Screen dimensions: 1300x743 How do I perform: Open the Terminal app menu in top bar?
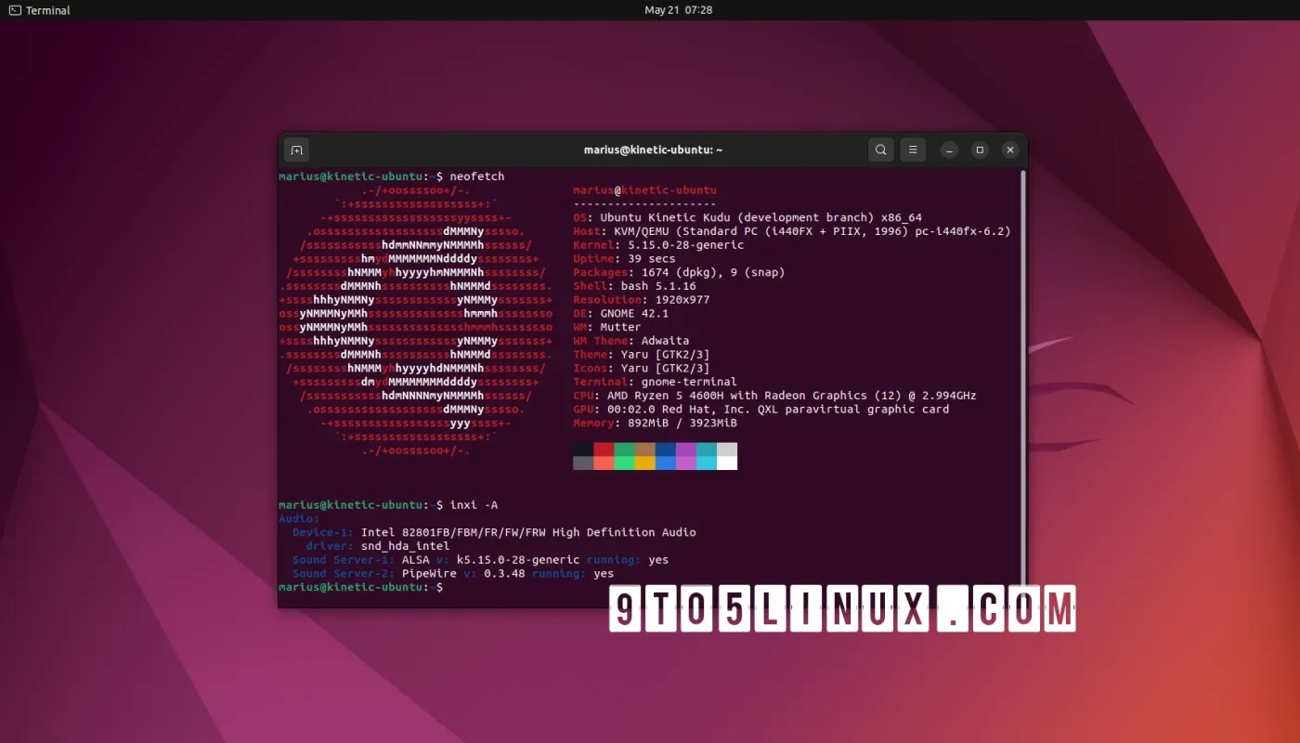tap(39, 10)
